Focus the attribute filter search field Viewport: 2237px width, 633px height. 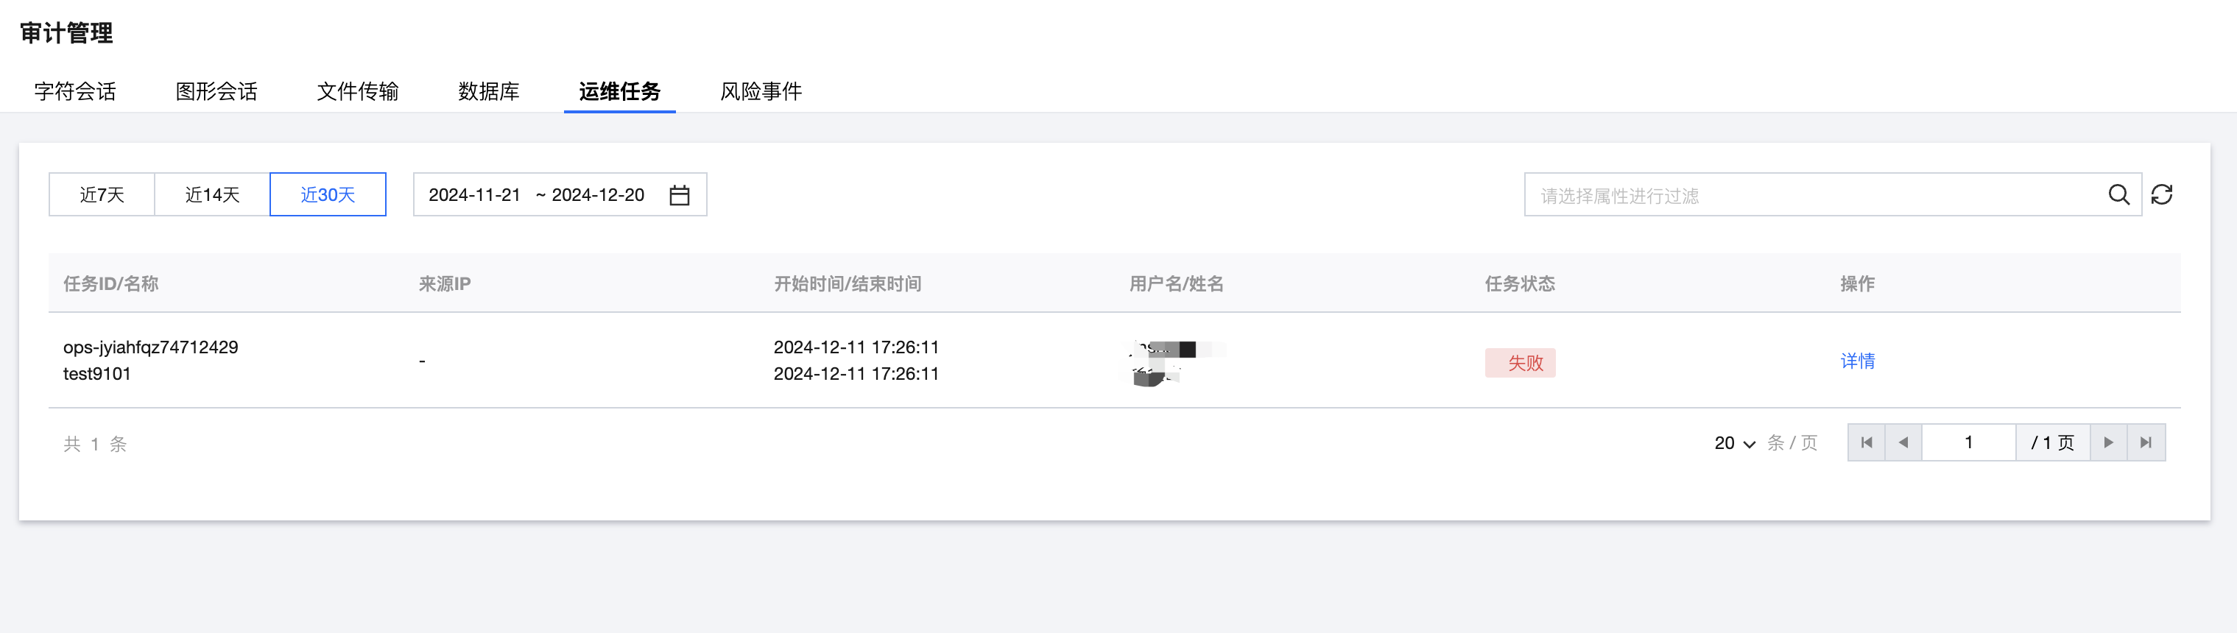(1815, 195)
